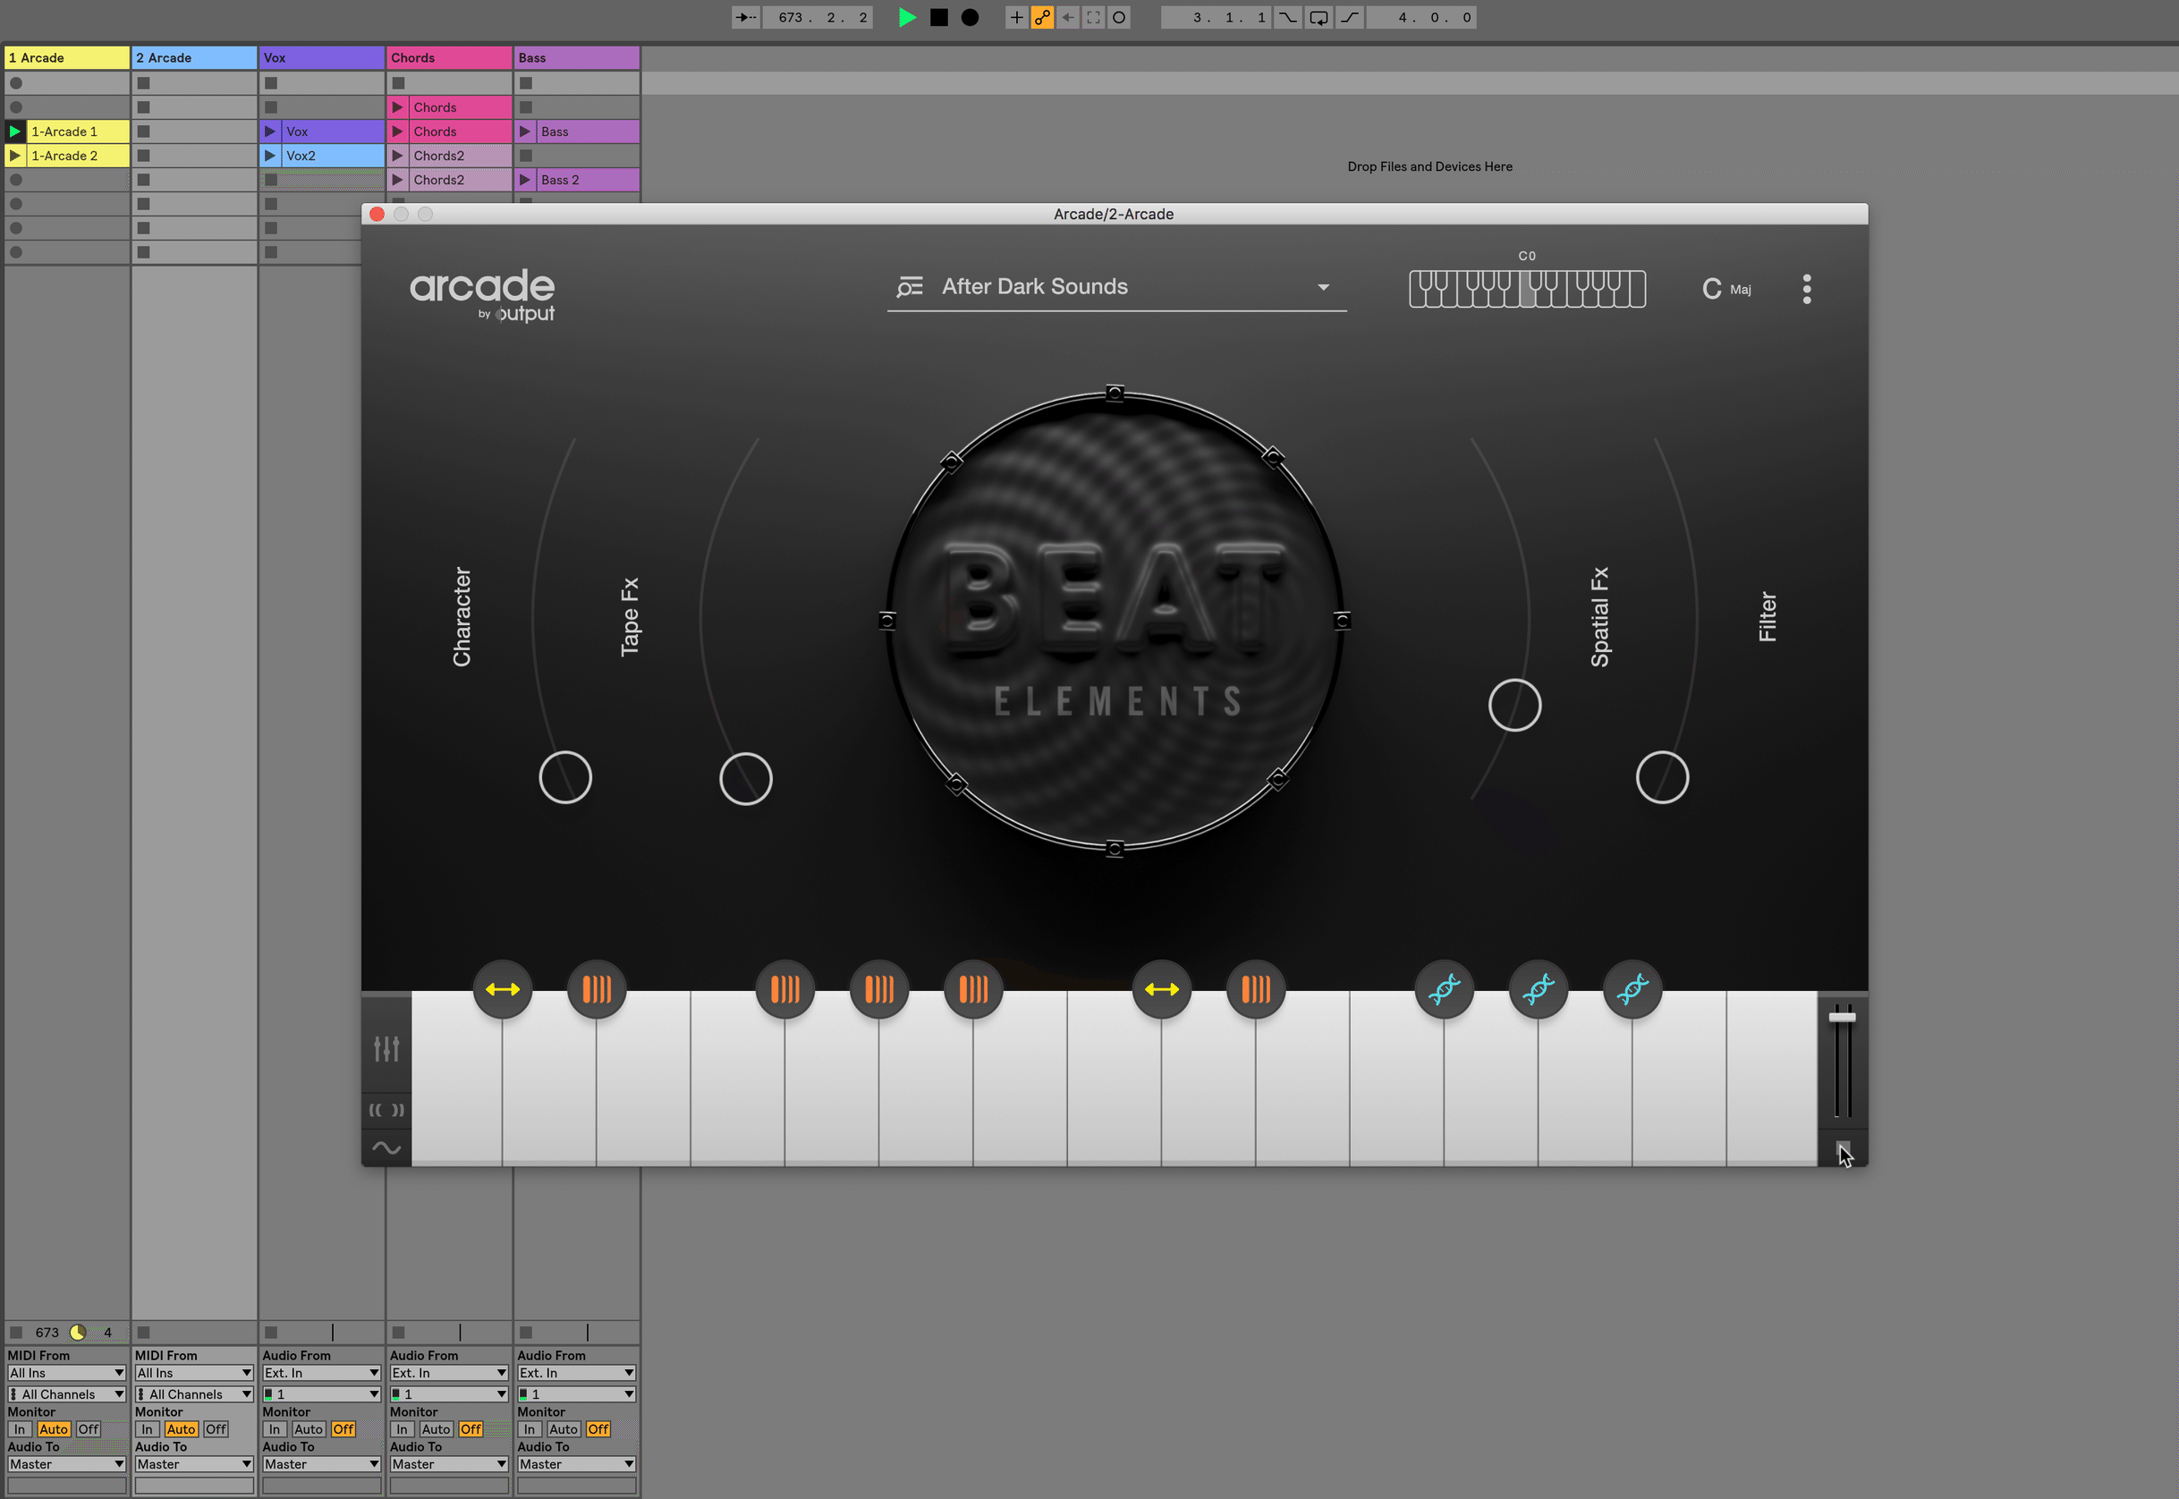The height and width of the screenshot is (1499, 2179).
Task: Click the wave modifier icon beside keyboard
Action: 386,1148
